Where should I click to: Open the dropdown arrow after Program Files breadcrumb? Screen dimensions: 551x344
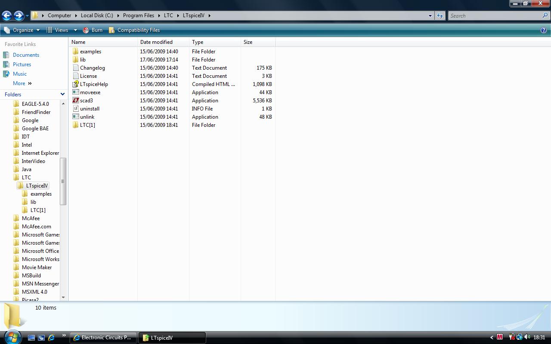click(158, 15)
